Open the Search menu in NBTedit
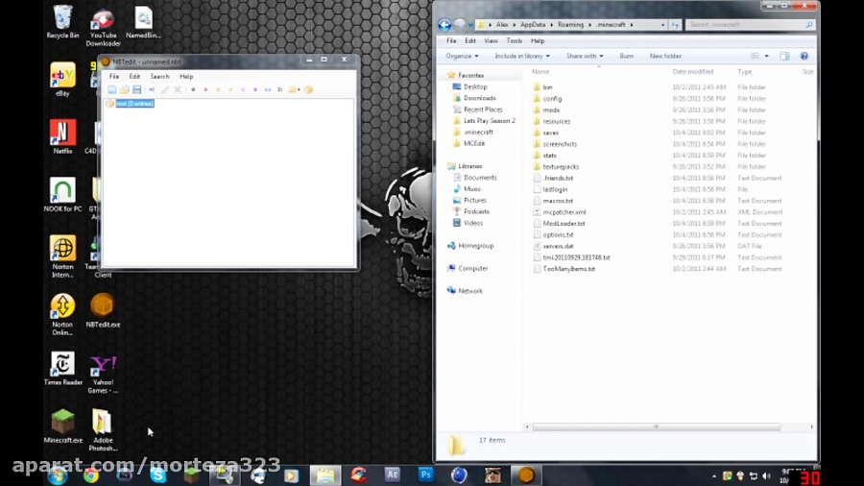Screen dimensions: 864x486 coord(159,76)
